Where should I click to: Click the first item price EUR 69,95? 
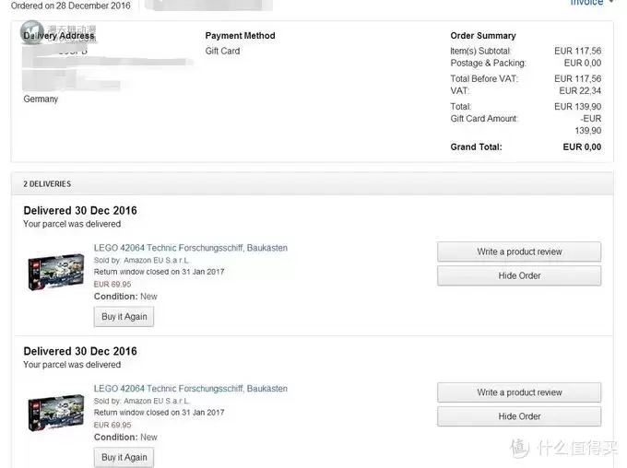112,284
